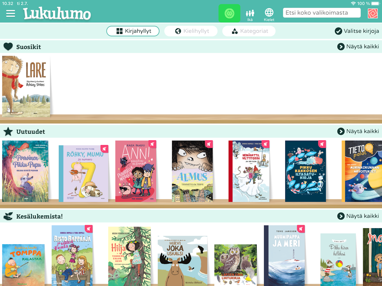382x286 pixels.
Task: Open the Pikku hiiren helleksesä book
Action: coord(338,259)
